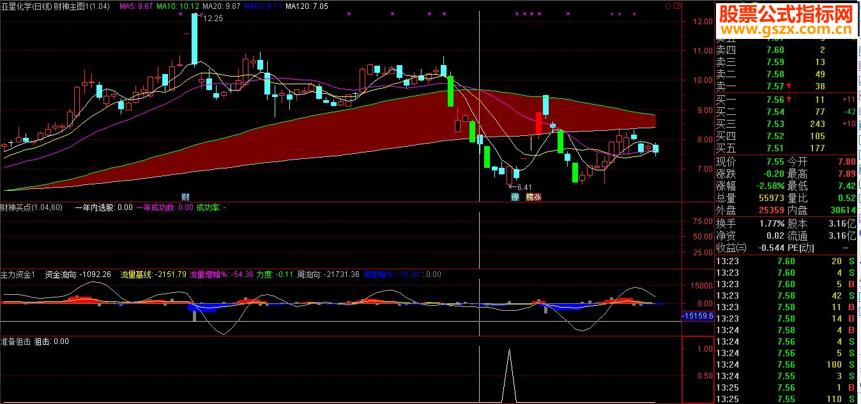The height and width of the screenshot is (404, 861).
Task: Click the 净资 value 0.02
Action: click(775, 236)
